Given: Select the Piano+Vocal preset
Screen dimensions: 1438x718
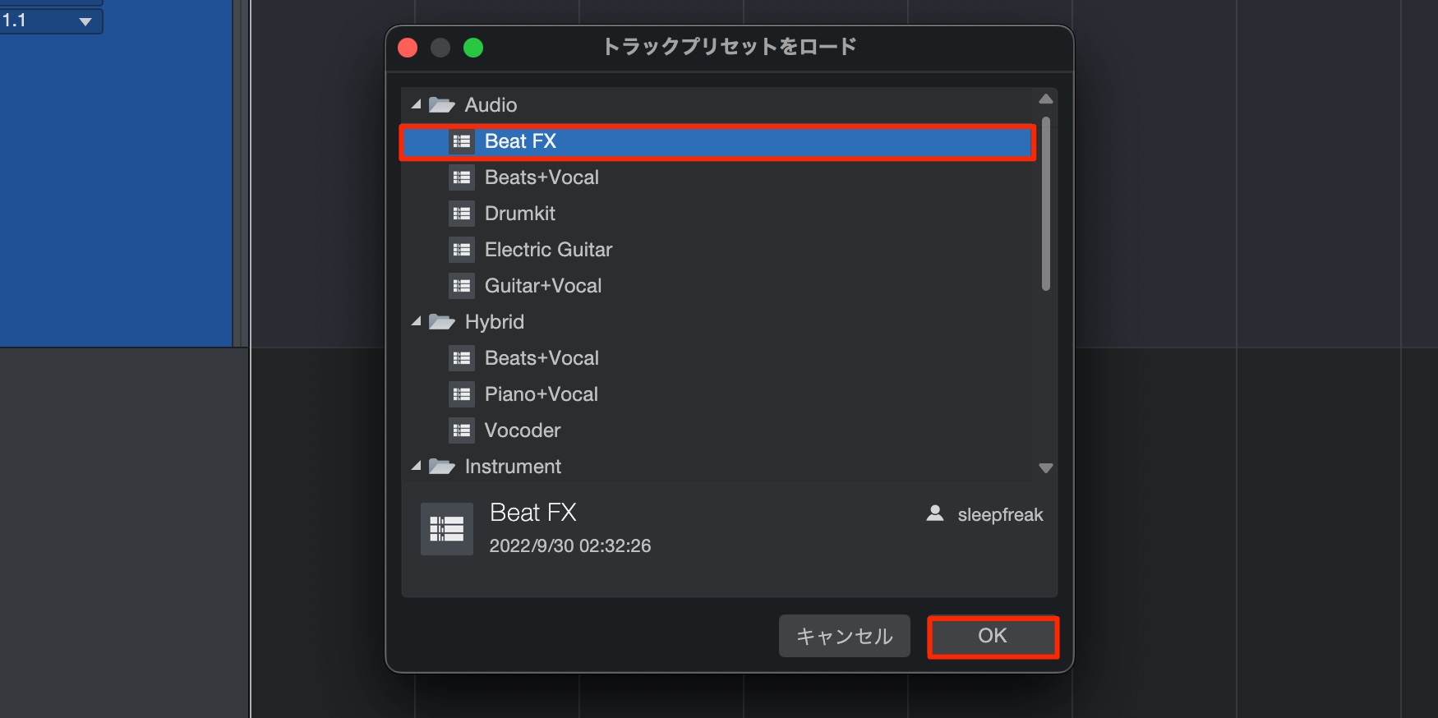Looking at the screenshot, I should [717, 394].
